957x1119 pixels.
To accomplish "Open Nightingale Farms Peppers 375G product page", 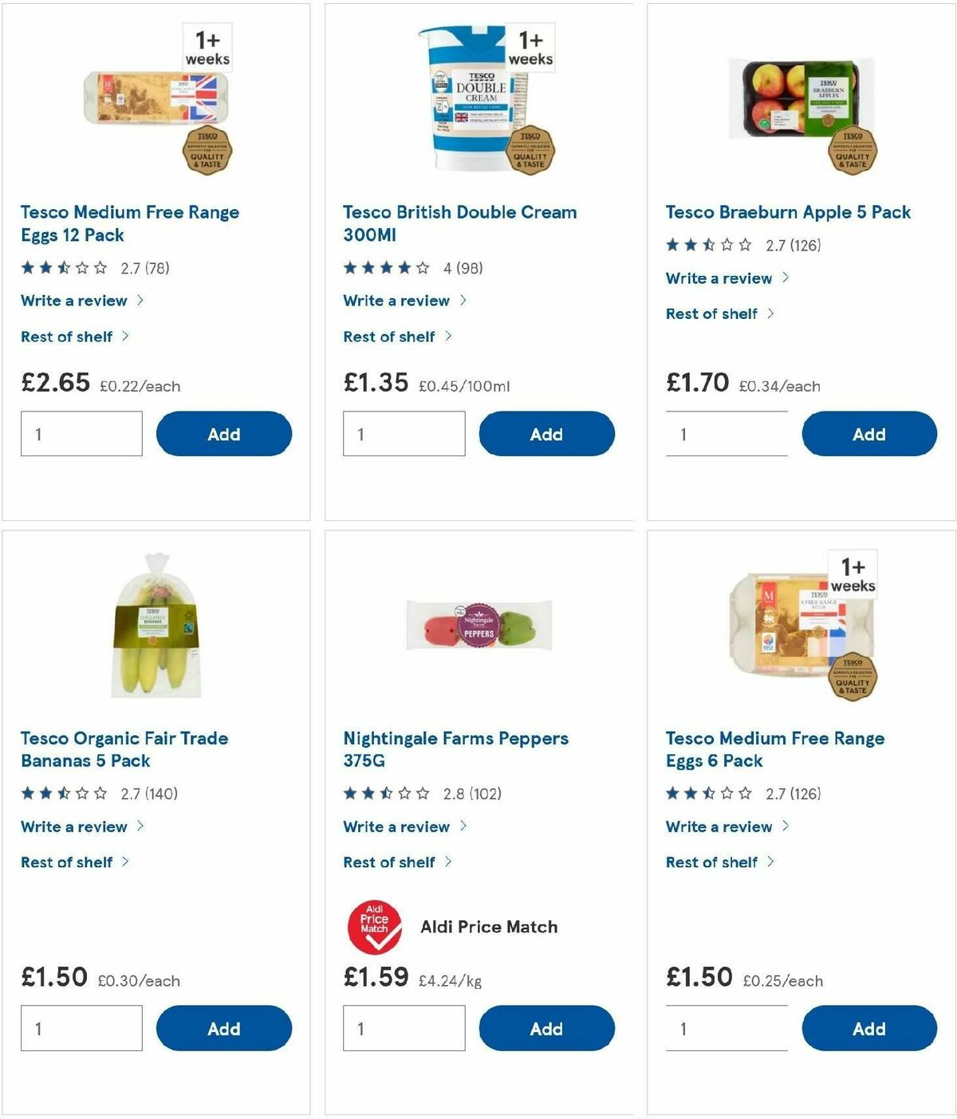I will pyautogui.click(x=455, y=750).
